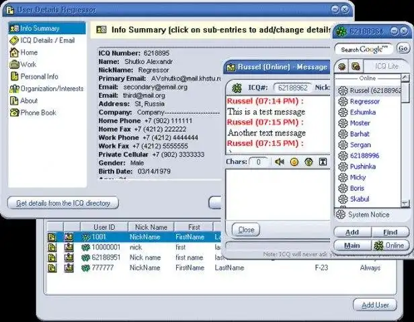Click the text format T icon

323,162
